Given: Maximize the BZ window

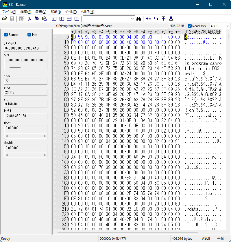Looking at the screenshot, I should click(x=211, y=4).
